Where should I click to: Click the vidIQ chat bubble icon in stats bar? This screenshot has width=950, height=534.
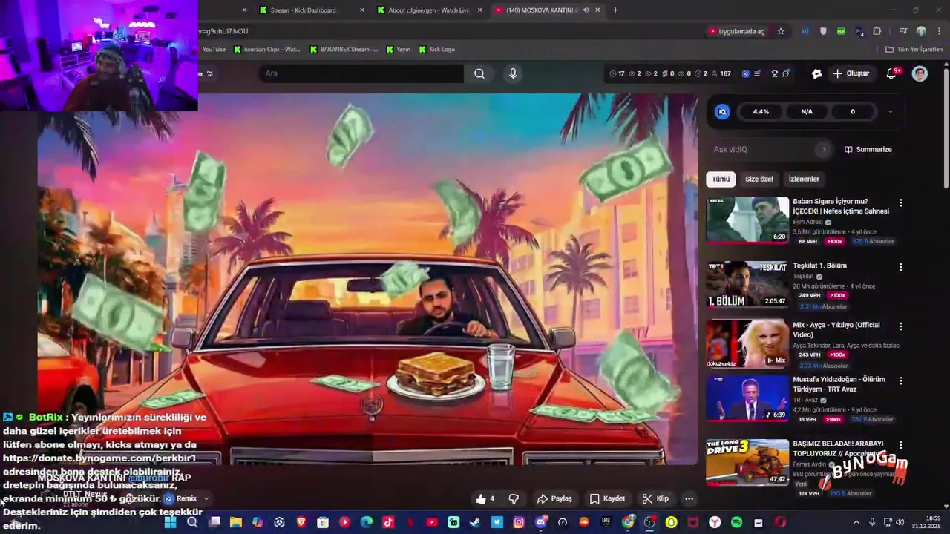tap(786, 73)
